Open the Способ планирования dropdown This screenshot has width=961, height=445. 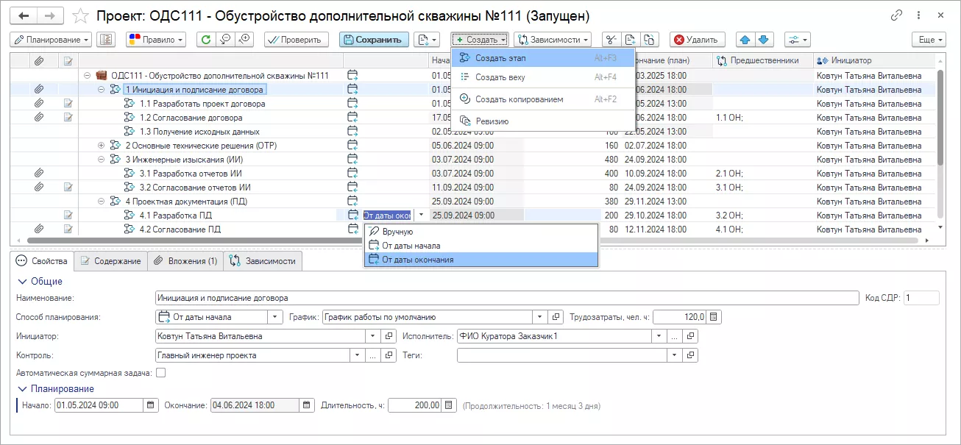point(275,317)
